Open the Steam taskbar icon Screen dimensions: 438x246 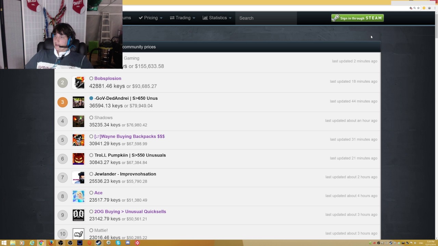[98, 243]
